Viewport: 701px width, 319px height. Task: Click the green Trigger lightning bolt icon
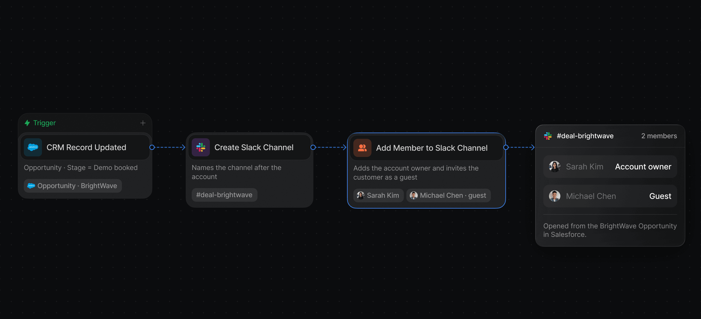point(27,123)
